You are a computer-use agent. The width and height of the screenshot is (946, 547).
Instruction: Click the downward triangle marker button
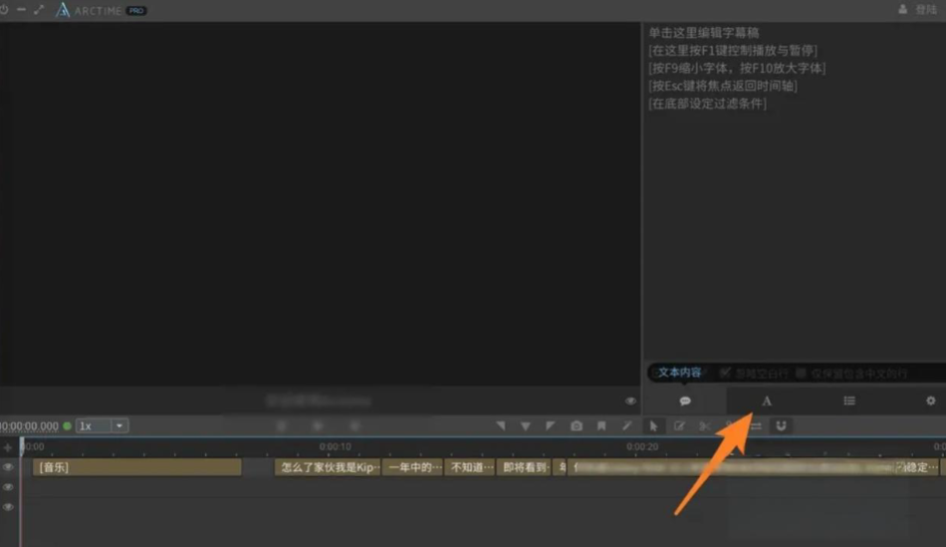point(526,425)
